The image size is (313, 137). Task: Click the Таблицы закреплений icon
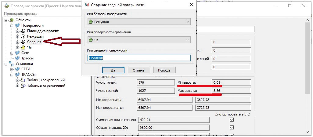coord(23,80)
